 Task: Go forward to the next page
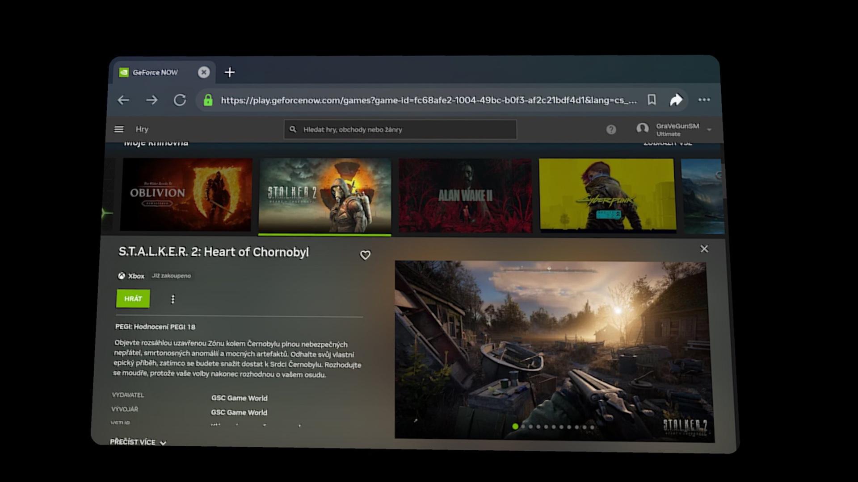[152, 100]
